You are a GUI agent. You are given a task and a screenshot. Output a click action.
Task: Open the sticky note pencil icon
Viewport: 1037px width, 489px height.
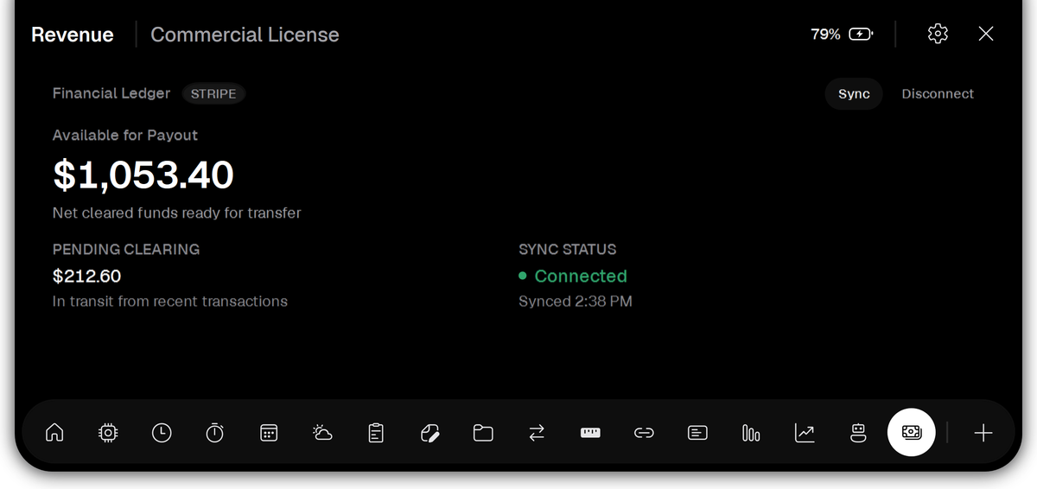pos(429,433)
